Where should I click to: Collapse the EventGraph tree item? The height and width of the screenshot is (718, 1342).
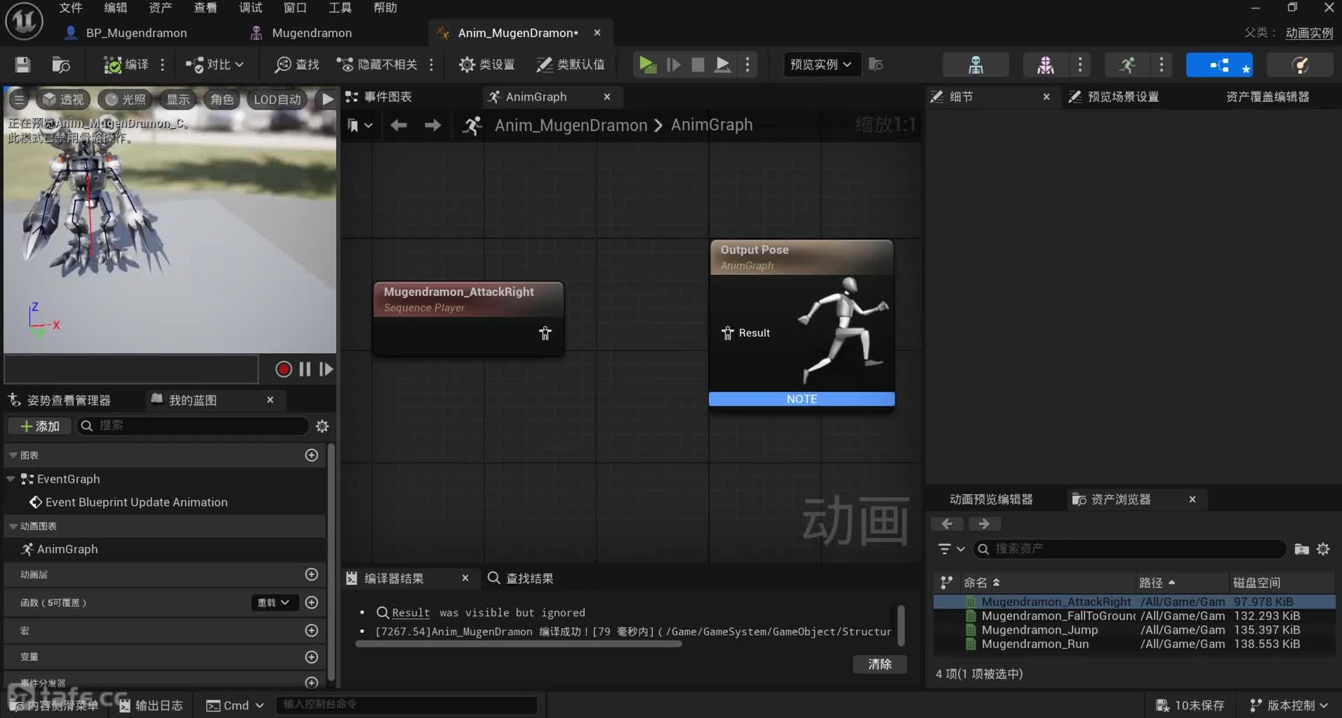click(x=10, y=479)
